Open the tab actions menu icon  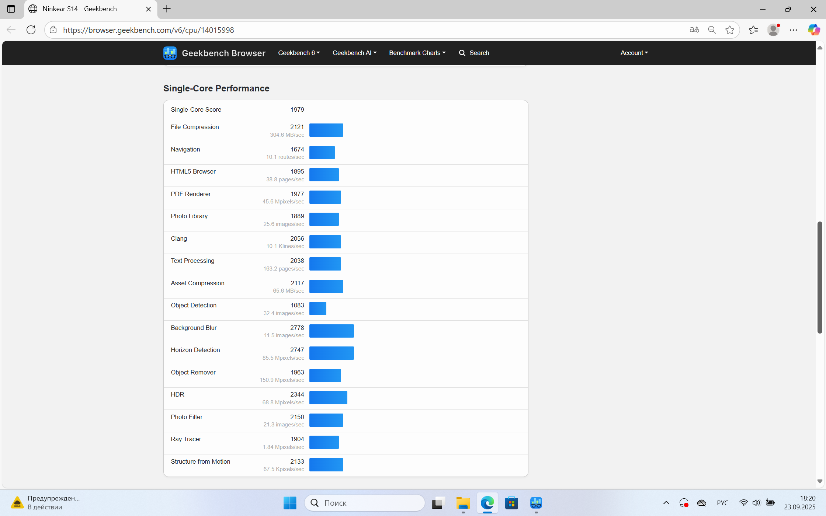click(x=11, y=9)
